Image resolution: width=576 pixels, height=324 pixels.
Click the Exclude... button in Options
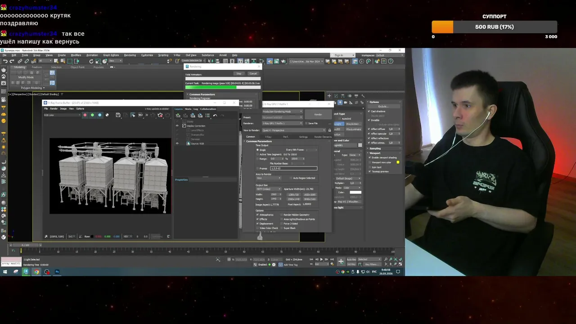click(x=383, y=107)
